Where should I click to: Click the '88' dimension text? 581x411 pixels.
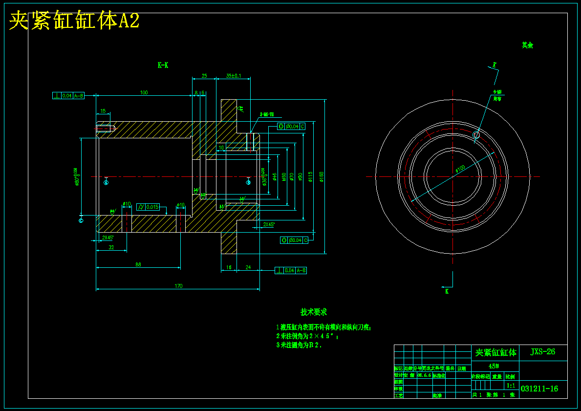(x=138, y=264)
